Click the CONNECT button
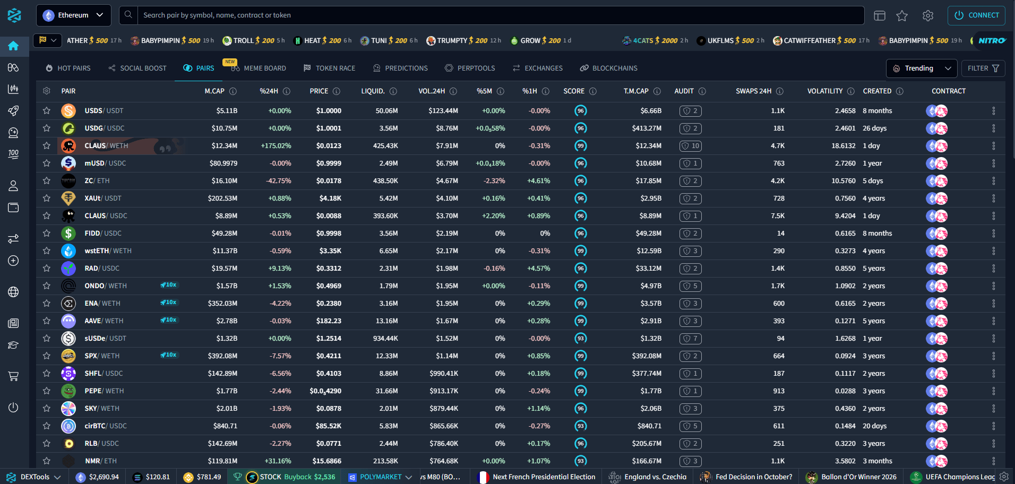This screenshot has height=484, width=1015. [977, 15]
